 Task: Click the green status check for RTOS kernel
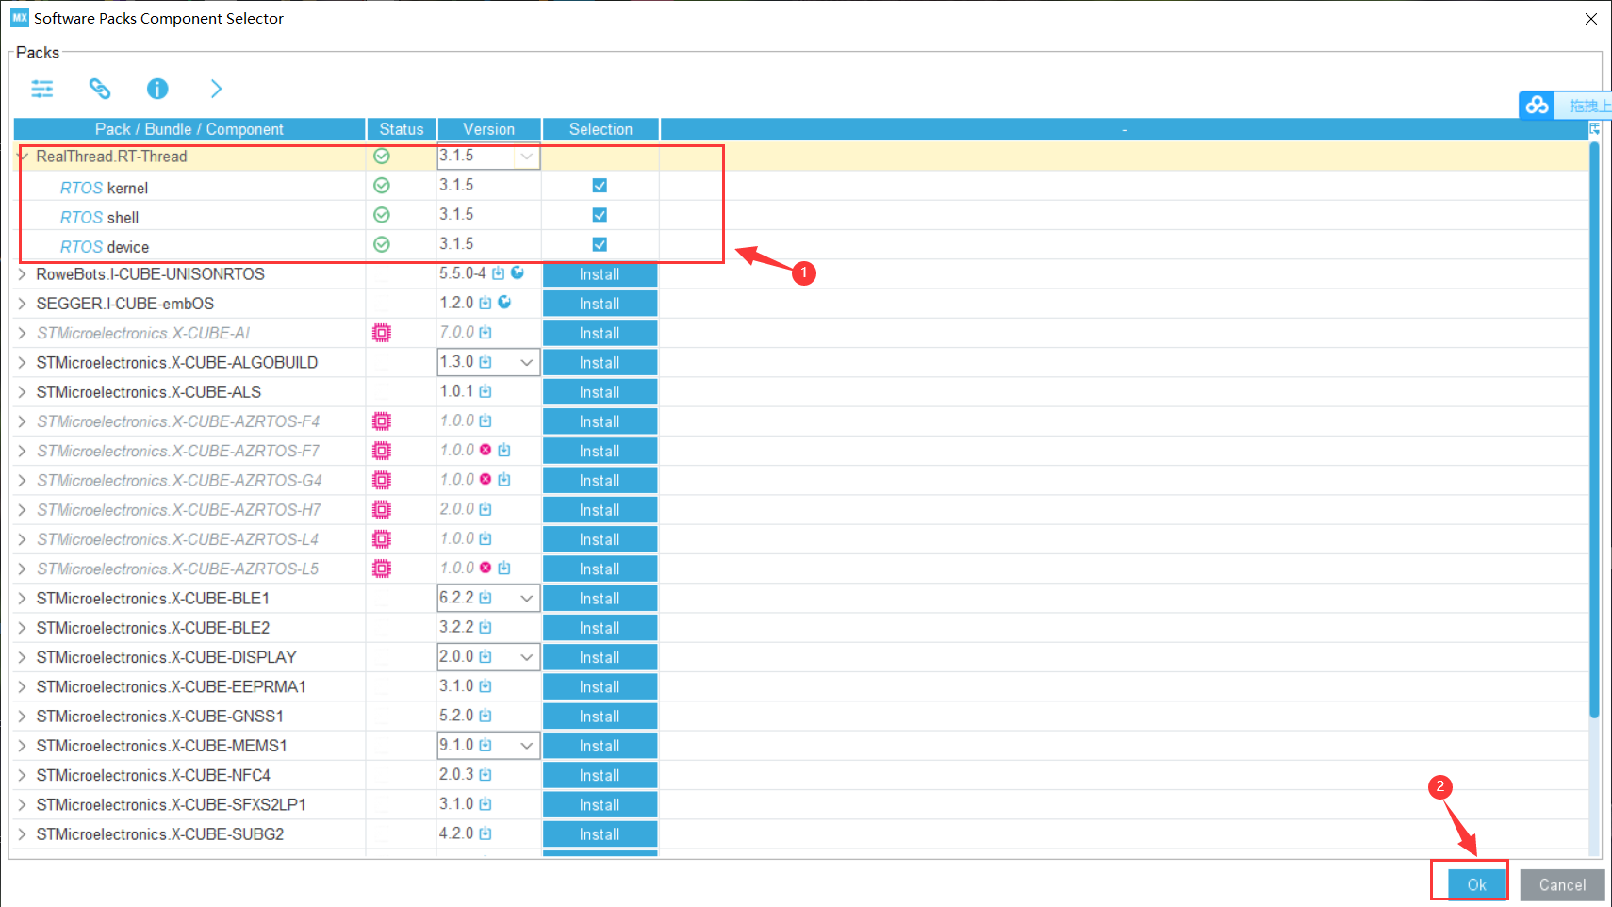(382, 186)
